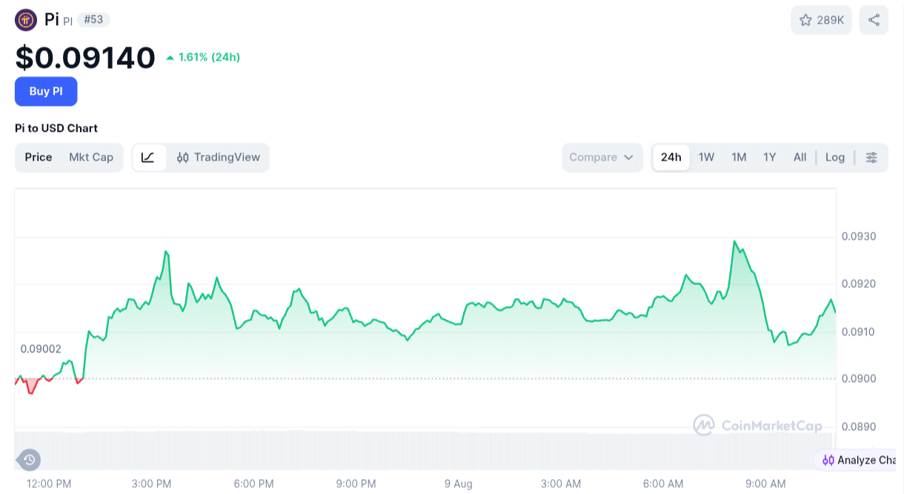Click the PI ticker symbol text
904x494 pixels.
pos(67,21)
